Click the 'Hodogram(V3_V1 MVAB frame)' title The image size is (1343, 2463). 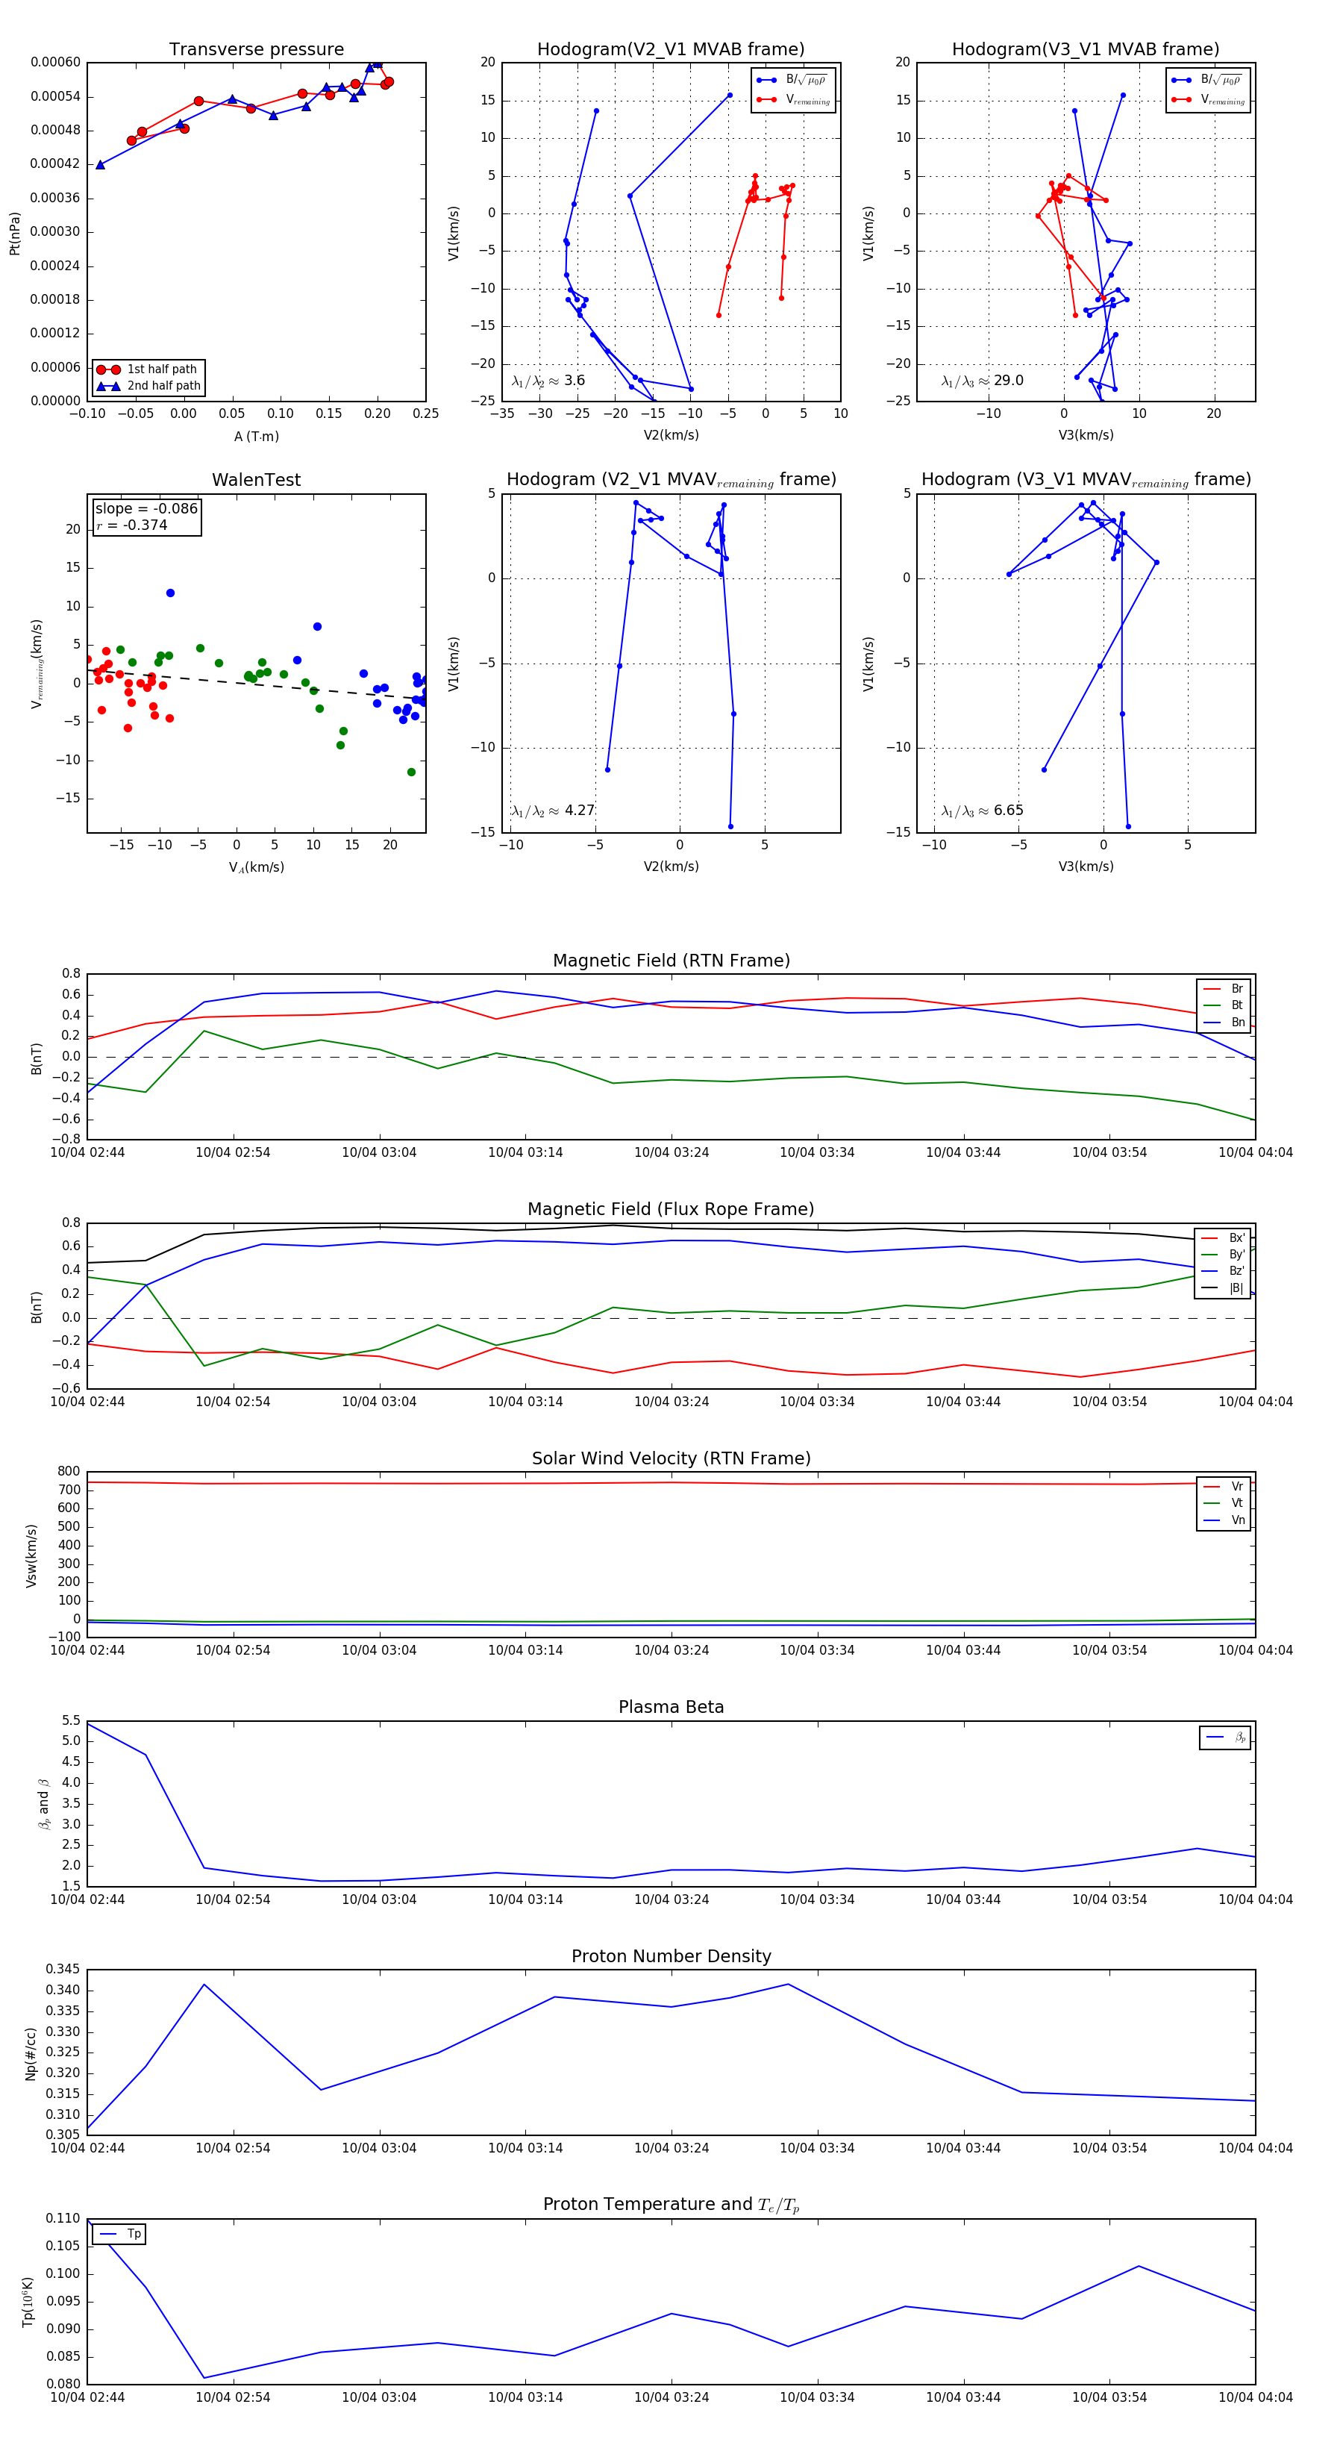pos(1086,50)
